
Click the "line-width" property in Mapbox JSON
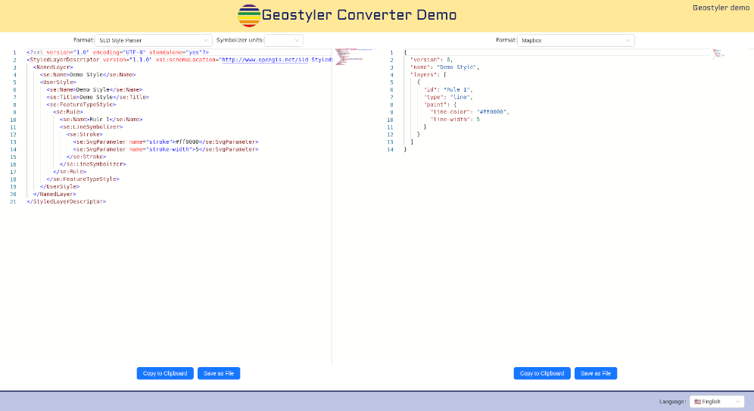click(450, 120)
